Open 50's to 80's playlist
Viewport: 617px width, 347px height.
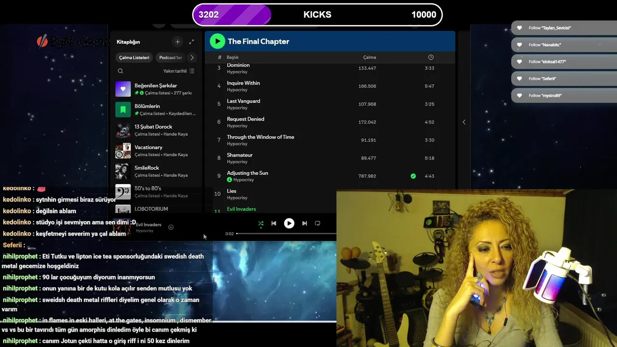click(x=156, y=192)
